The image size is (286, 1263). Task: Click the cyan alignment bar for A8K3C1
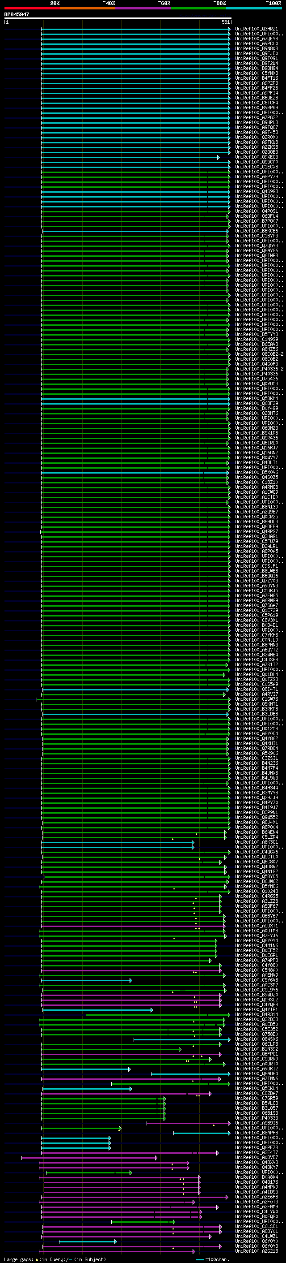(x=118, y=842)
